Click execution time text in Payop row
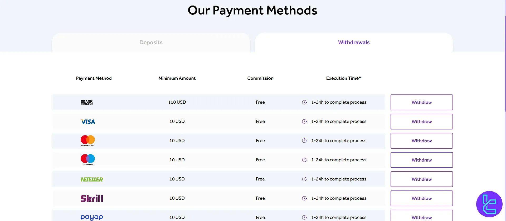The image size is (506, 221). pos(339,217)
